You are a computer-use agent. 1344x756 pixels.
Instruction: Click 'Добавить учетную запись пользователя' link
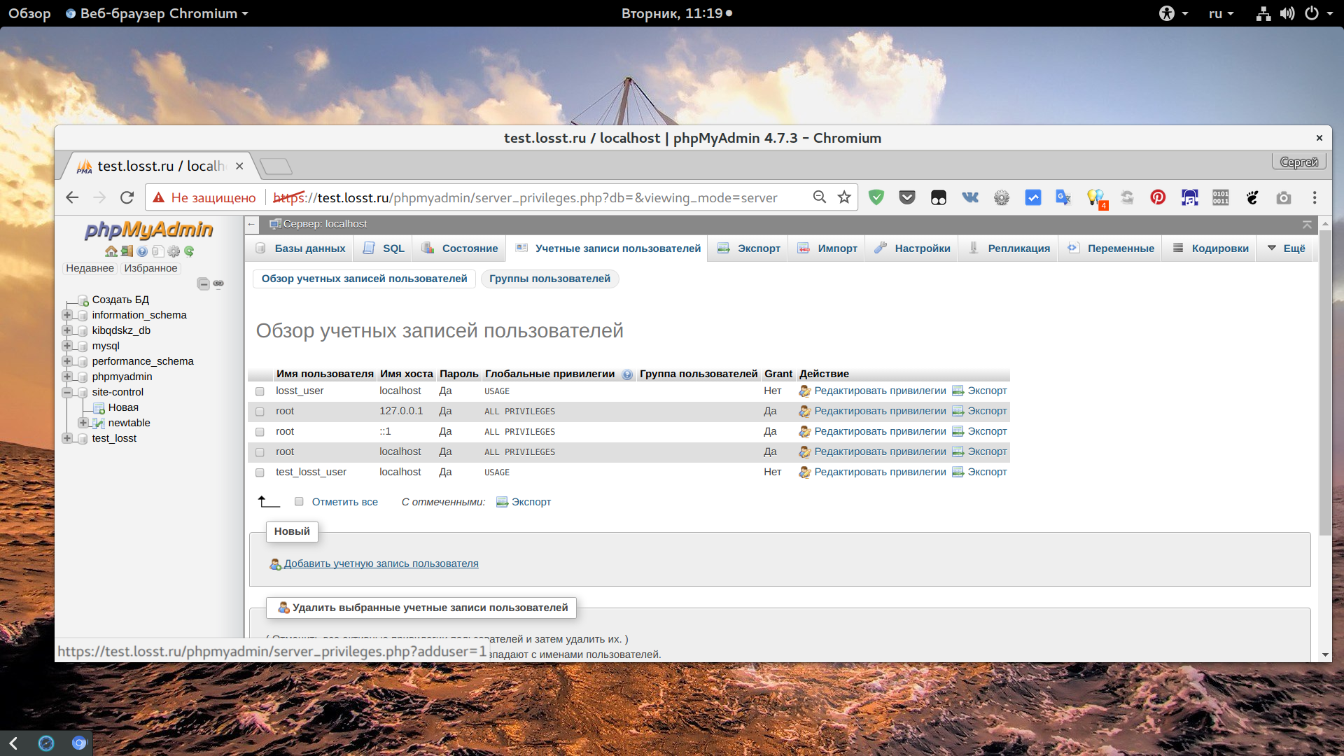tap(381, 564)
